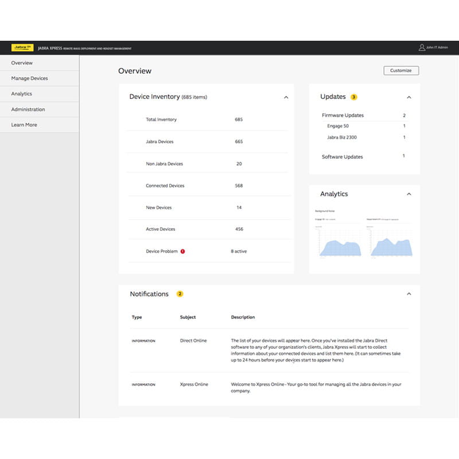Collapse the Notifications panel
The height and width of the screenshot is (459, 459).
pyautogui.click(x=409, y=294)
